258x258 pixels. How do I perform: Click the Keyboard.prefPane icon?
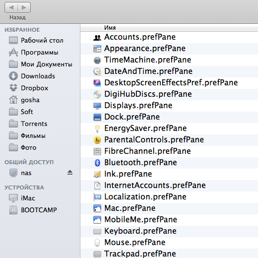[97, 232]
